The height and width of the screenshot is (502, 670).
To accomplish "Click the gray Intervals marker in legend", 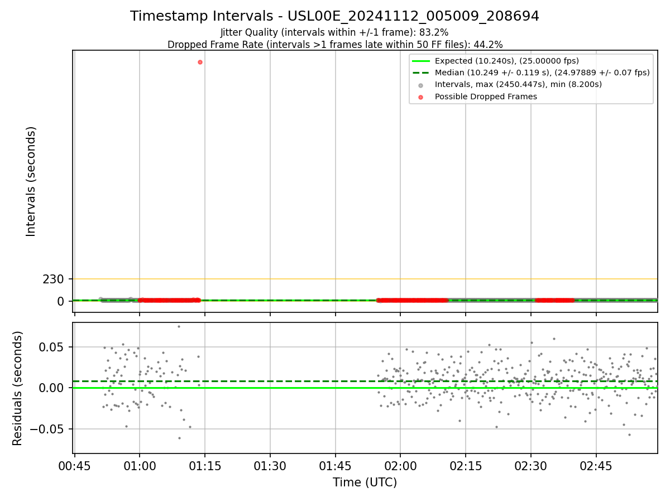I will (x=421, y=85).
